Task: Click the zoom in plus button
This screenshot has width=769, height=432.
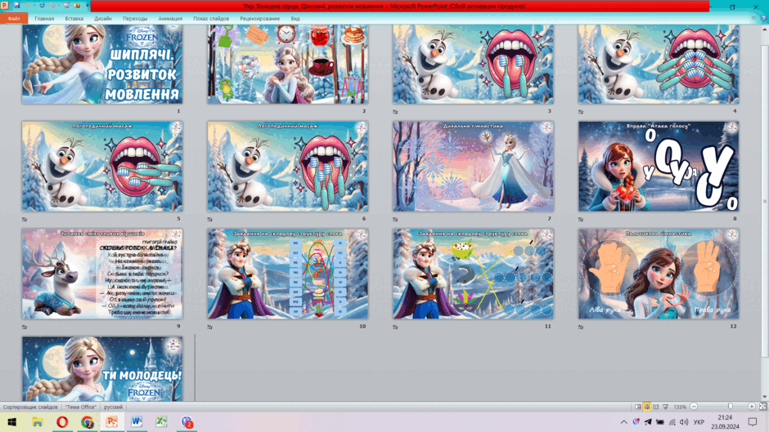Action: (751, 406)
